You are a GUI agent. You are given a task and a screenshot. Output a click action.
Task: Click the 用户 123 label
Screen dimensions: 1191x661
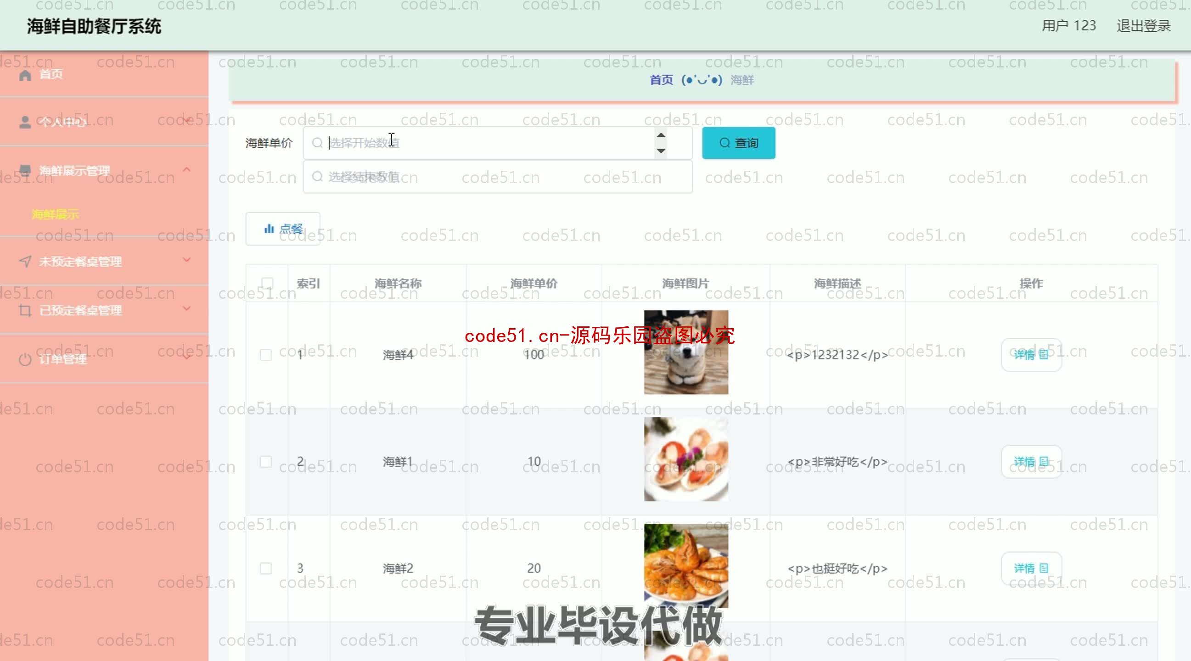tap(1069, 26)
